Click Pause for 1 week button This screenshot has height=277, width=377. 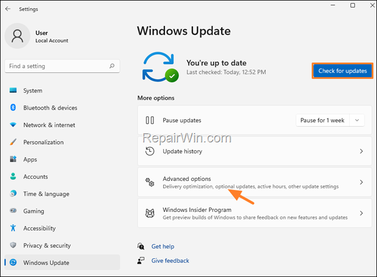323,120
